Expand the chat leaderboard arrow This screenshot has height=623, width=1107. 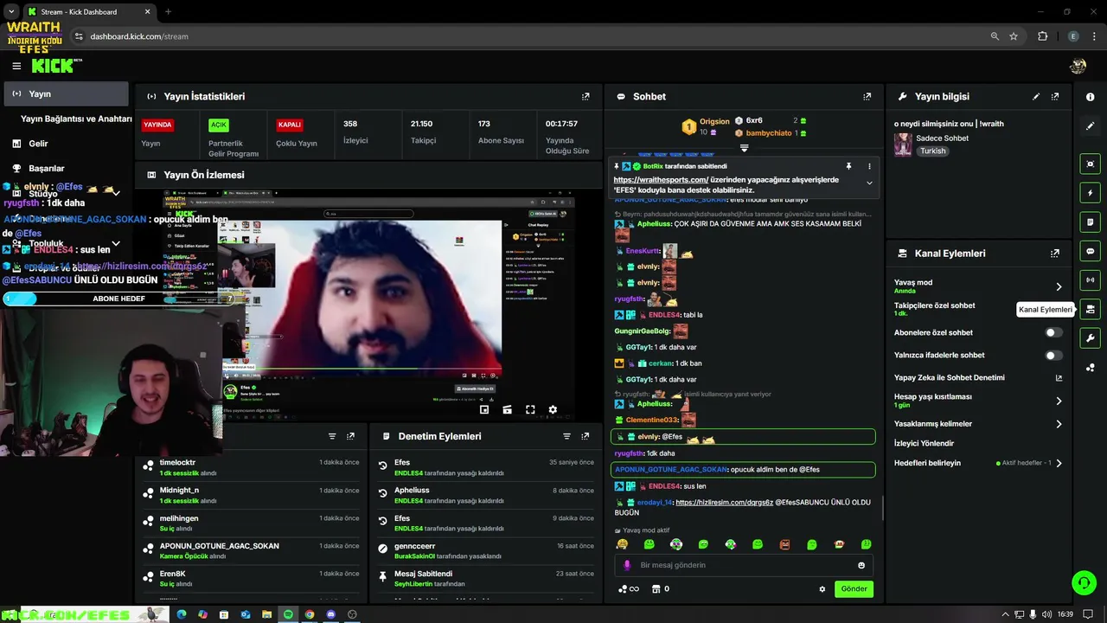click(744, 148)
